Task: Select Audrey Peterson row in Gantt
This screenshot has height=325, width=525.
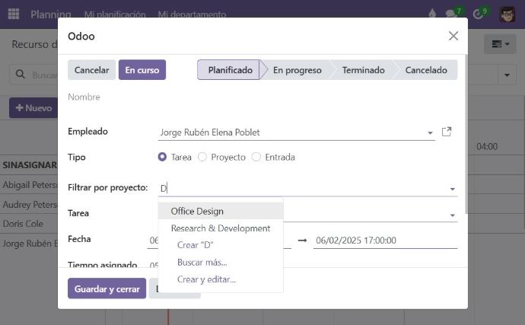Action: 30,205
